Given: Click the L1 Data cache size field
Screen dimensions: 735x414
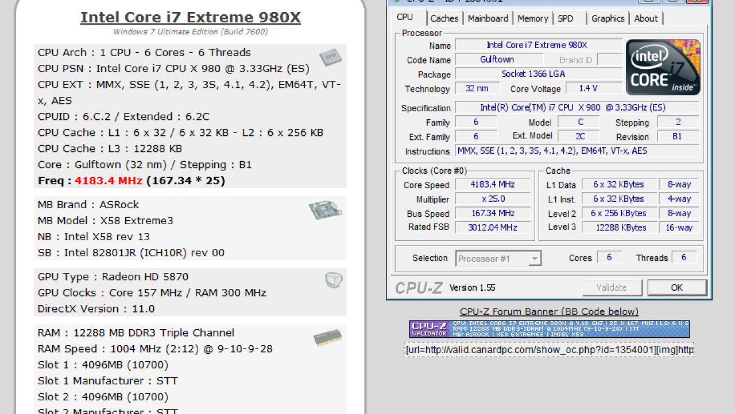Looking at the screenshot, I should [x=618, y=185].
